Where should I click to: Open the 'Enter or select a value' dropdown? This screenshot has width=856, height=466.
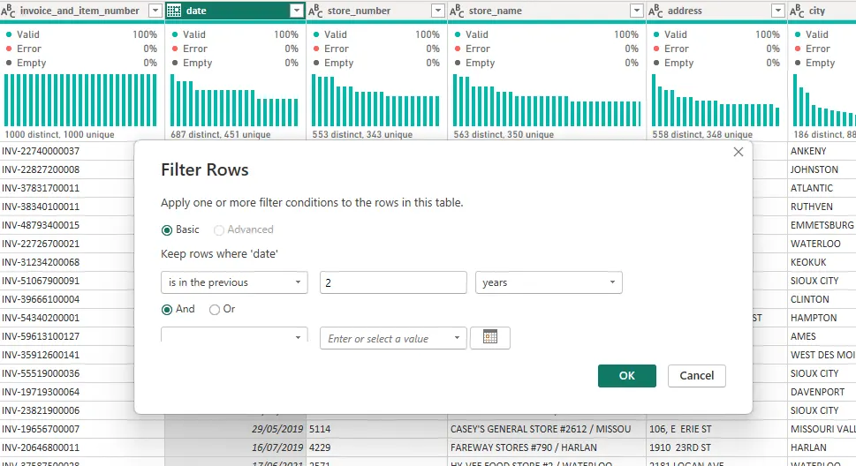click(x=393, y=338)
